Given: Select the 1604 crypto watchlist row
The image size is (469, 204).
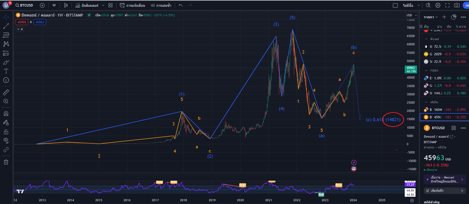Looking at the screenshot, I should pos(444,110).
